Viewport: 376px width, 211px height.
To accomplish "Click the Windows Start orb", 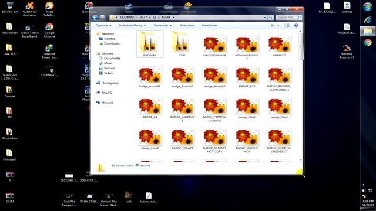I will [368, 6].
